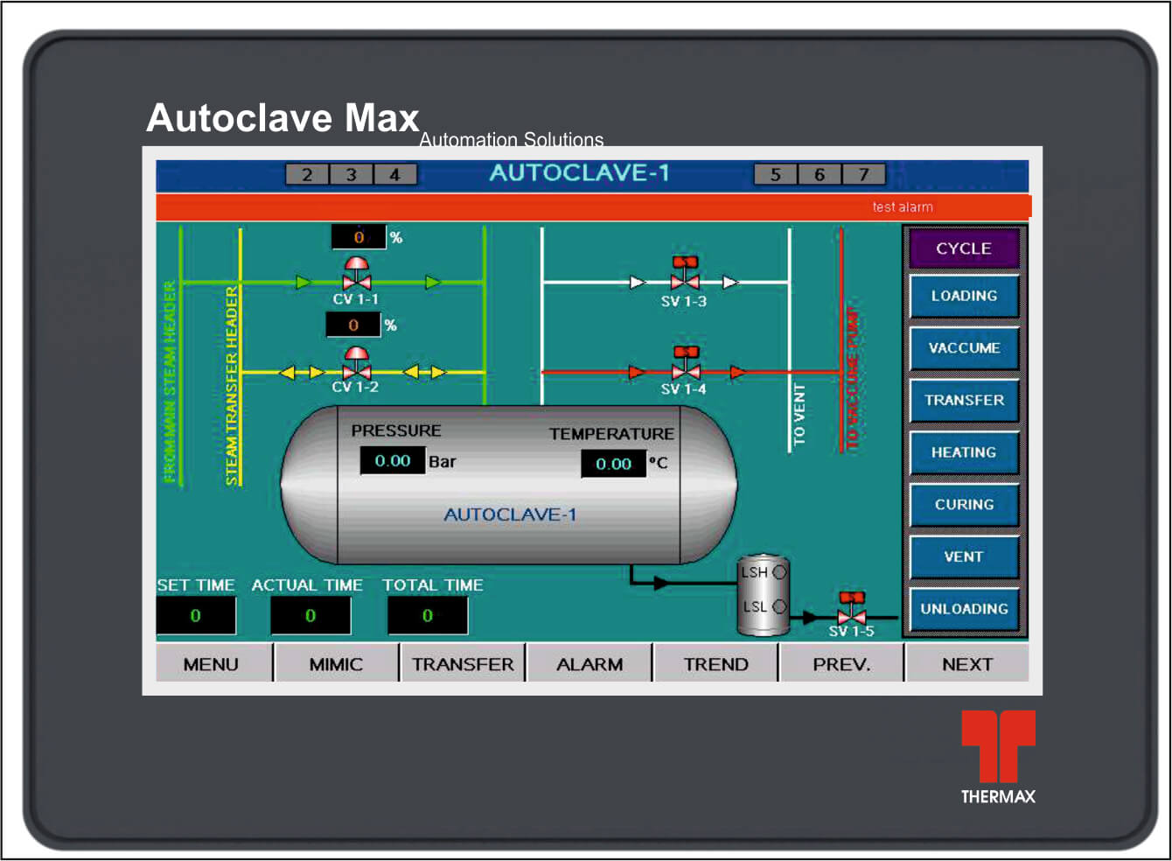The height and width of the screenshot is (861, 1172).
Task: Click the CV 1-1 control valve icon
Action: (x=356, y=274)
